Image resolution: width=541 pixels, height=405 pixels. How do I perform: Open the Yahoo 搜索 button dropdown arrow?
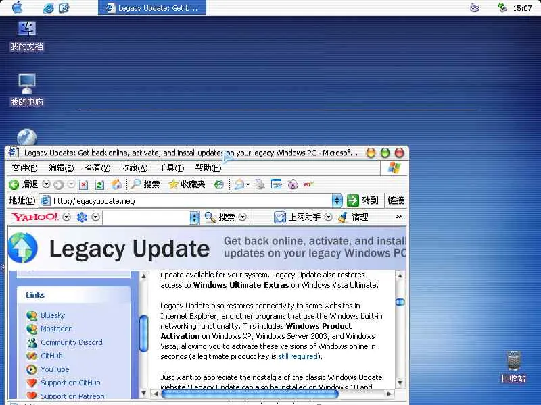pyautogui.click(x=243, y=217)
